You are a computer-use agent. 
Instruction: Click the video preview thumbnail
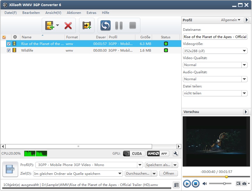click(216, 142)
